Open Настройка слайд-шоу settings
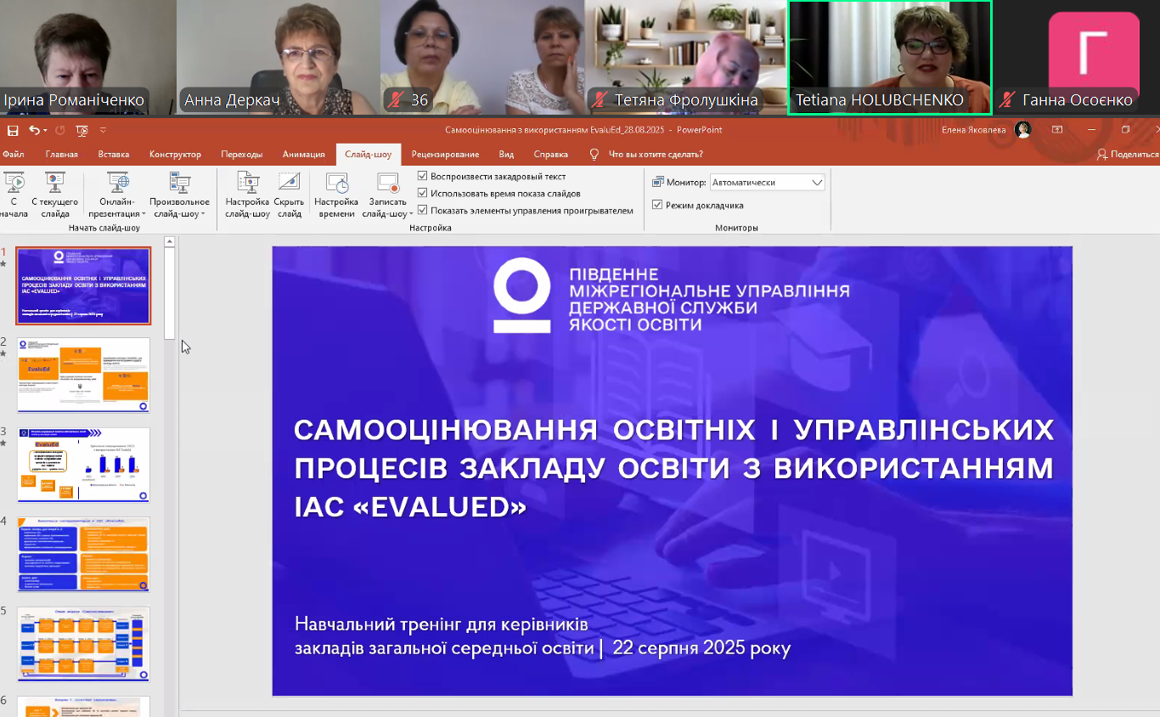Viewport: 1160px width, 717px height. pos(247,195)
